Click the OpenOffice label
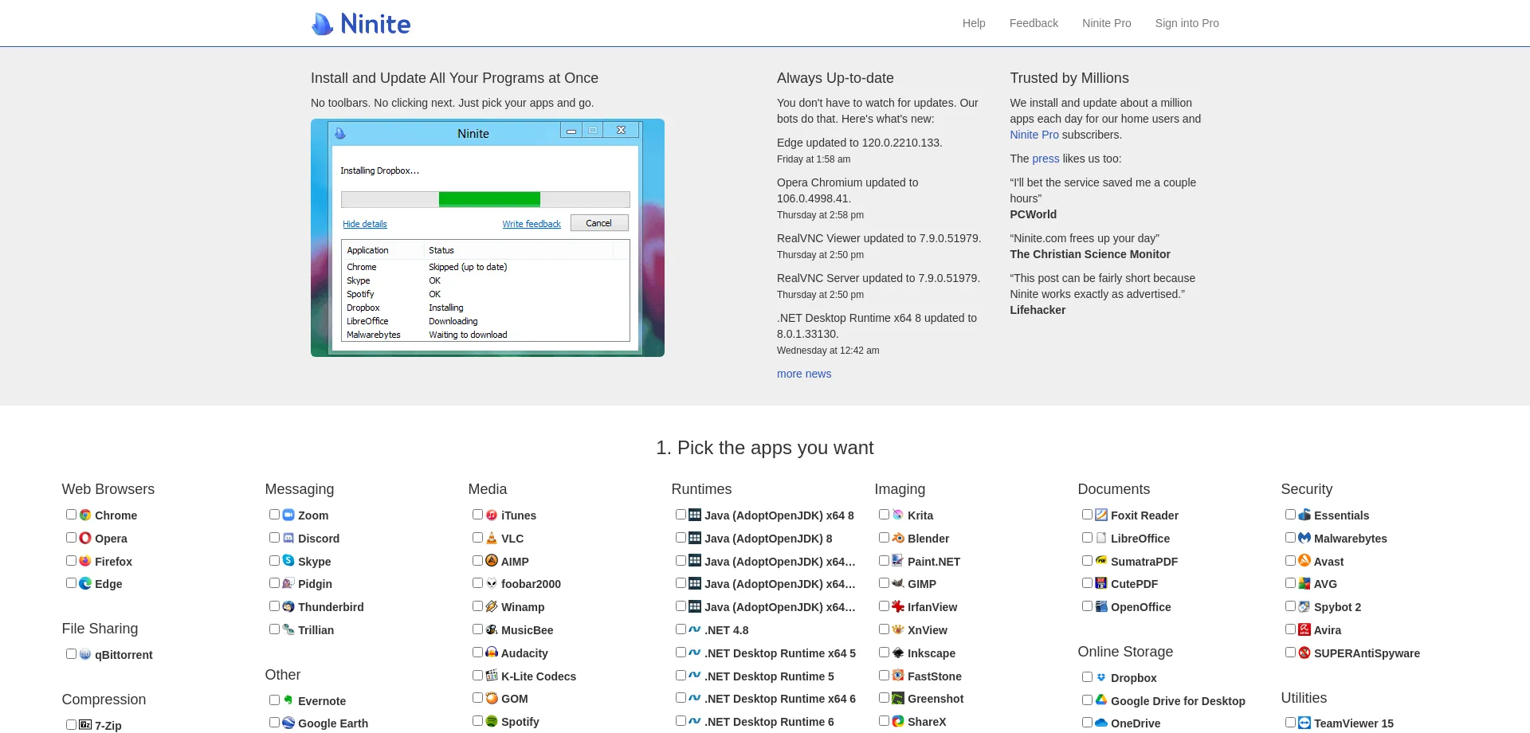The image size is (1530, 733). point(1141,607)
